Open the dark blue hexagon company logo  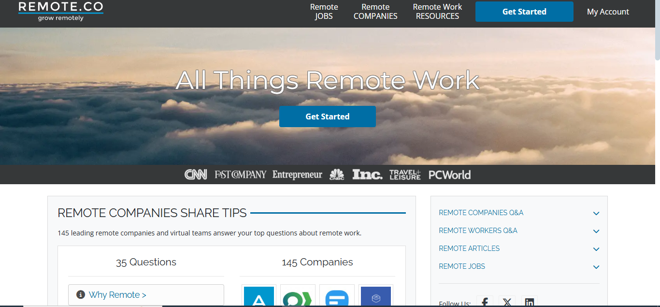pos(375,296)
